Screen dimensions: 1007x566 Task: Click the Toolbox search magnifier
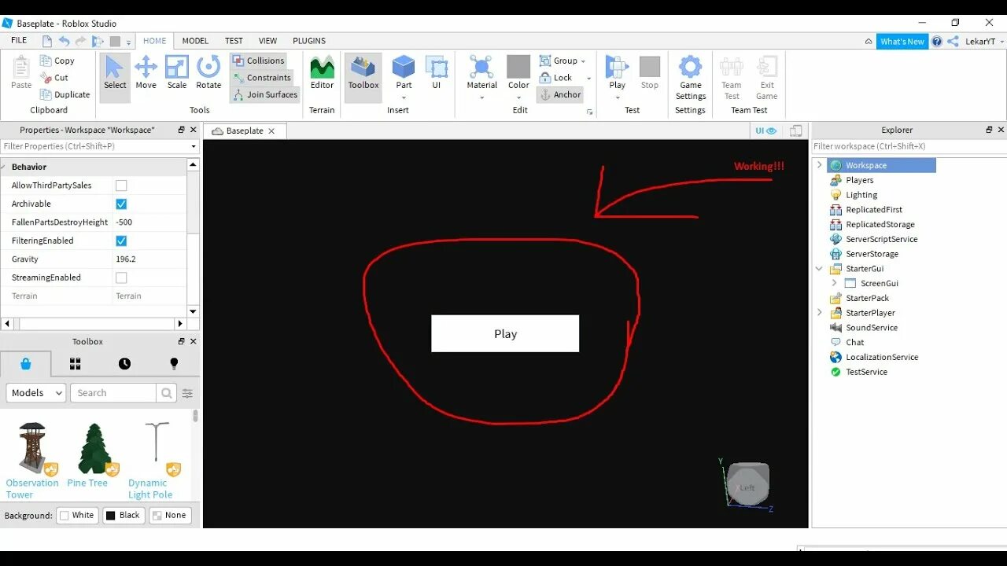click(166, 393)
